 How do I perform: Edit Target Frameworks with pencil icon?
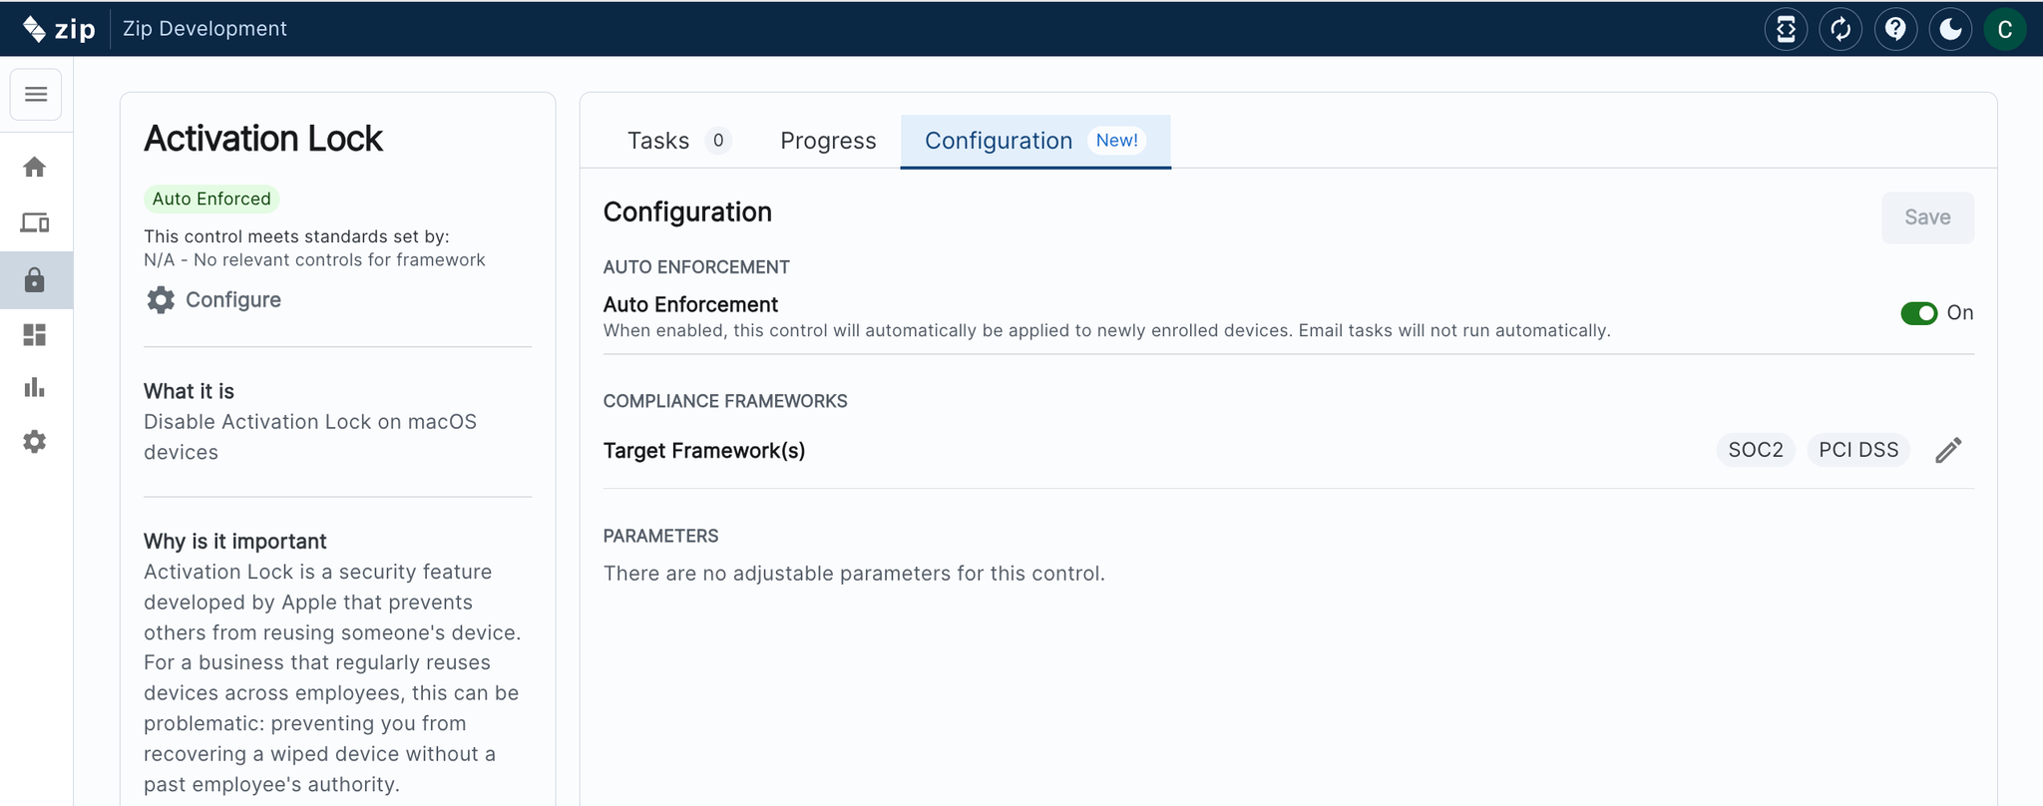pyautogui.click(x=1948, y=450)
